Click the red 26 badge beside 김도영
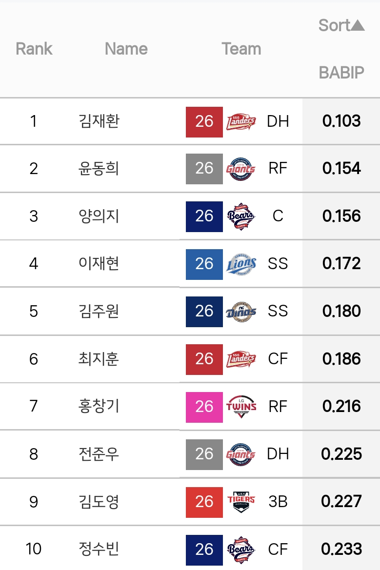 204,501
